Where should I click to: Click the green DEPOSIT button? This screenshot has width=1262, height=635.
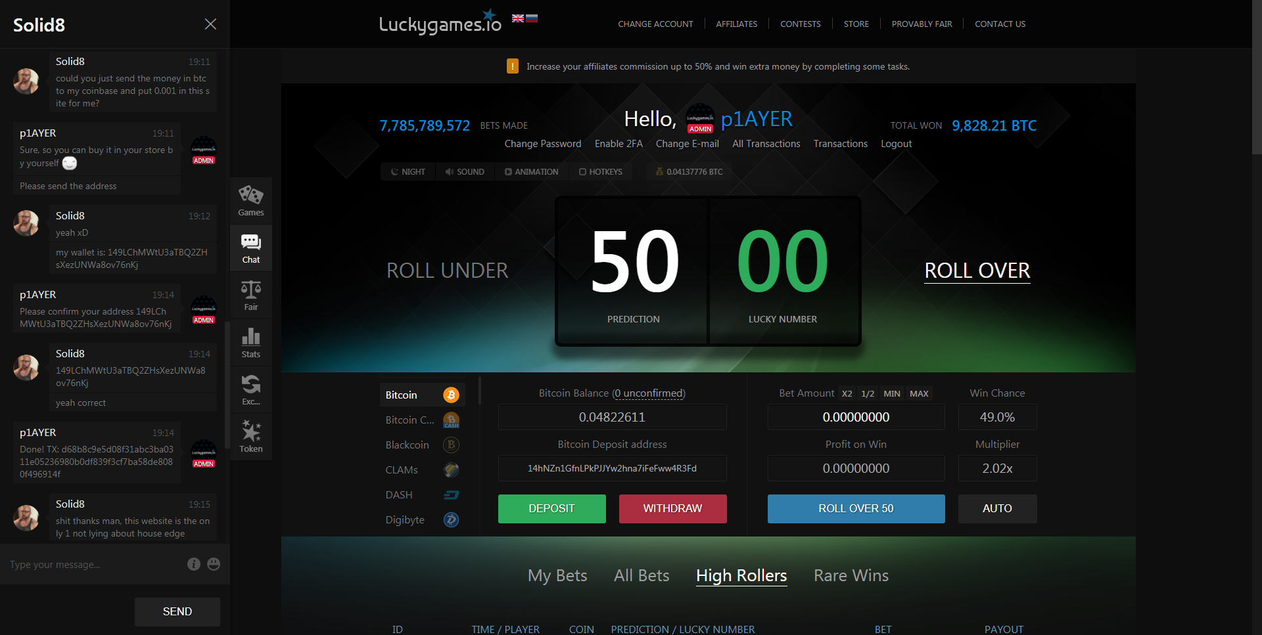pos(552,509)
